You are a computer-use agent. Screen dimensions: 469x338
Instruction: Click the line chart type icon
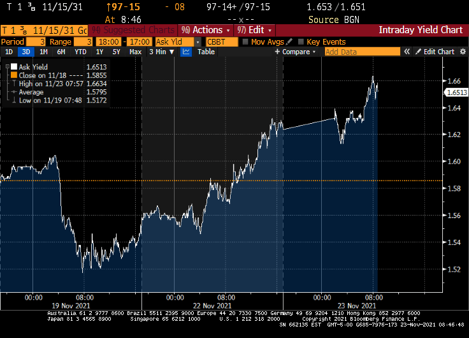tap(186, 52)
